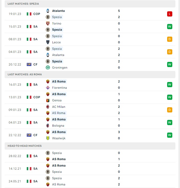This screenshot has width=180, height=188.
Task: Click the world flag CF icon on 20.12.22
Action: 29,64
